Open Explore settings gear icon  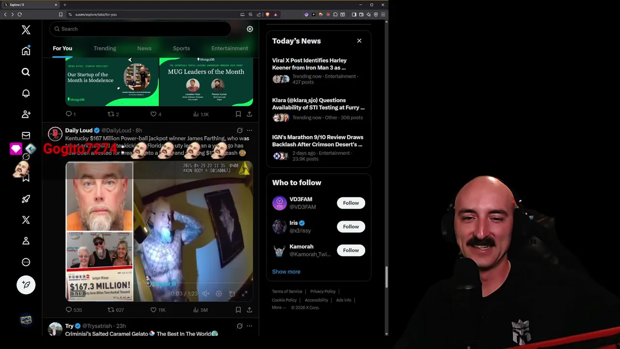(250, 29)
